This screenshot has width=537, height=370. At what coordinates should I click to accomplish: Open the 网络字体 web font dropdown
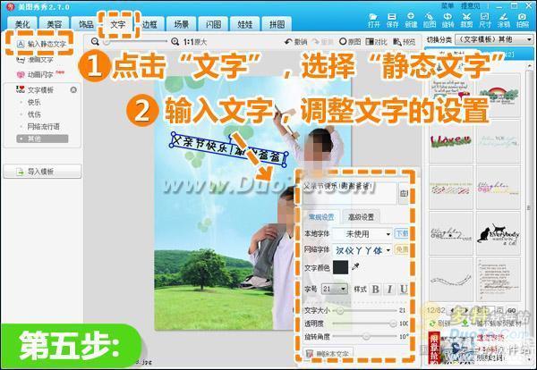pyautogui.click(x=362, y=250)
